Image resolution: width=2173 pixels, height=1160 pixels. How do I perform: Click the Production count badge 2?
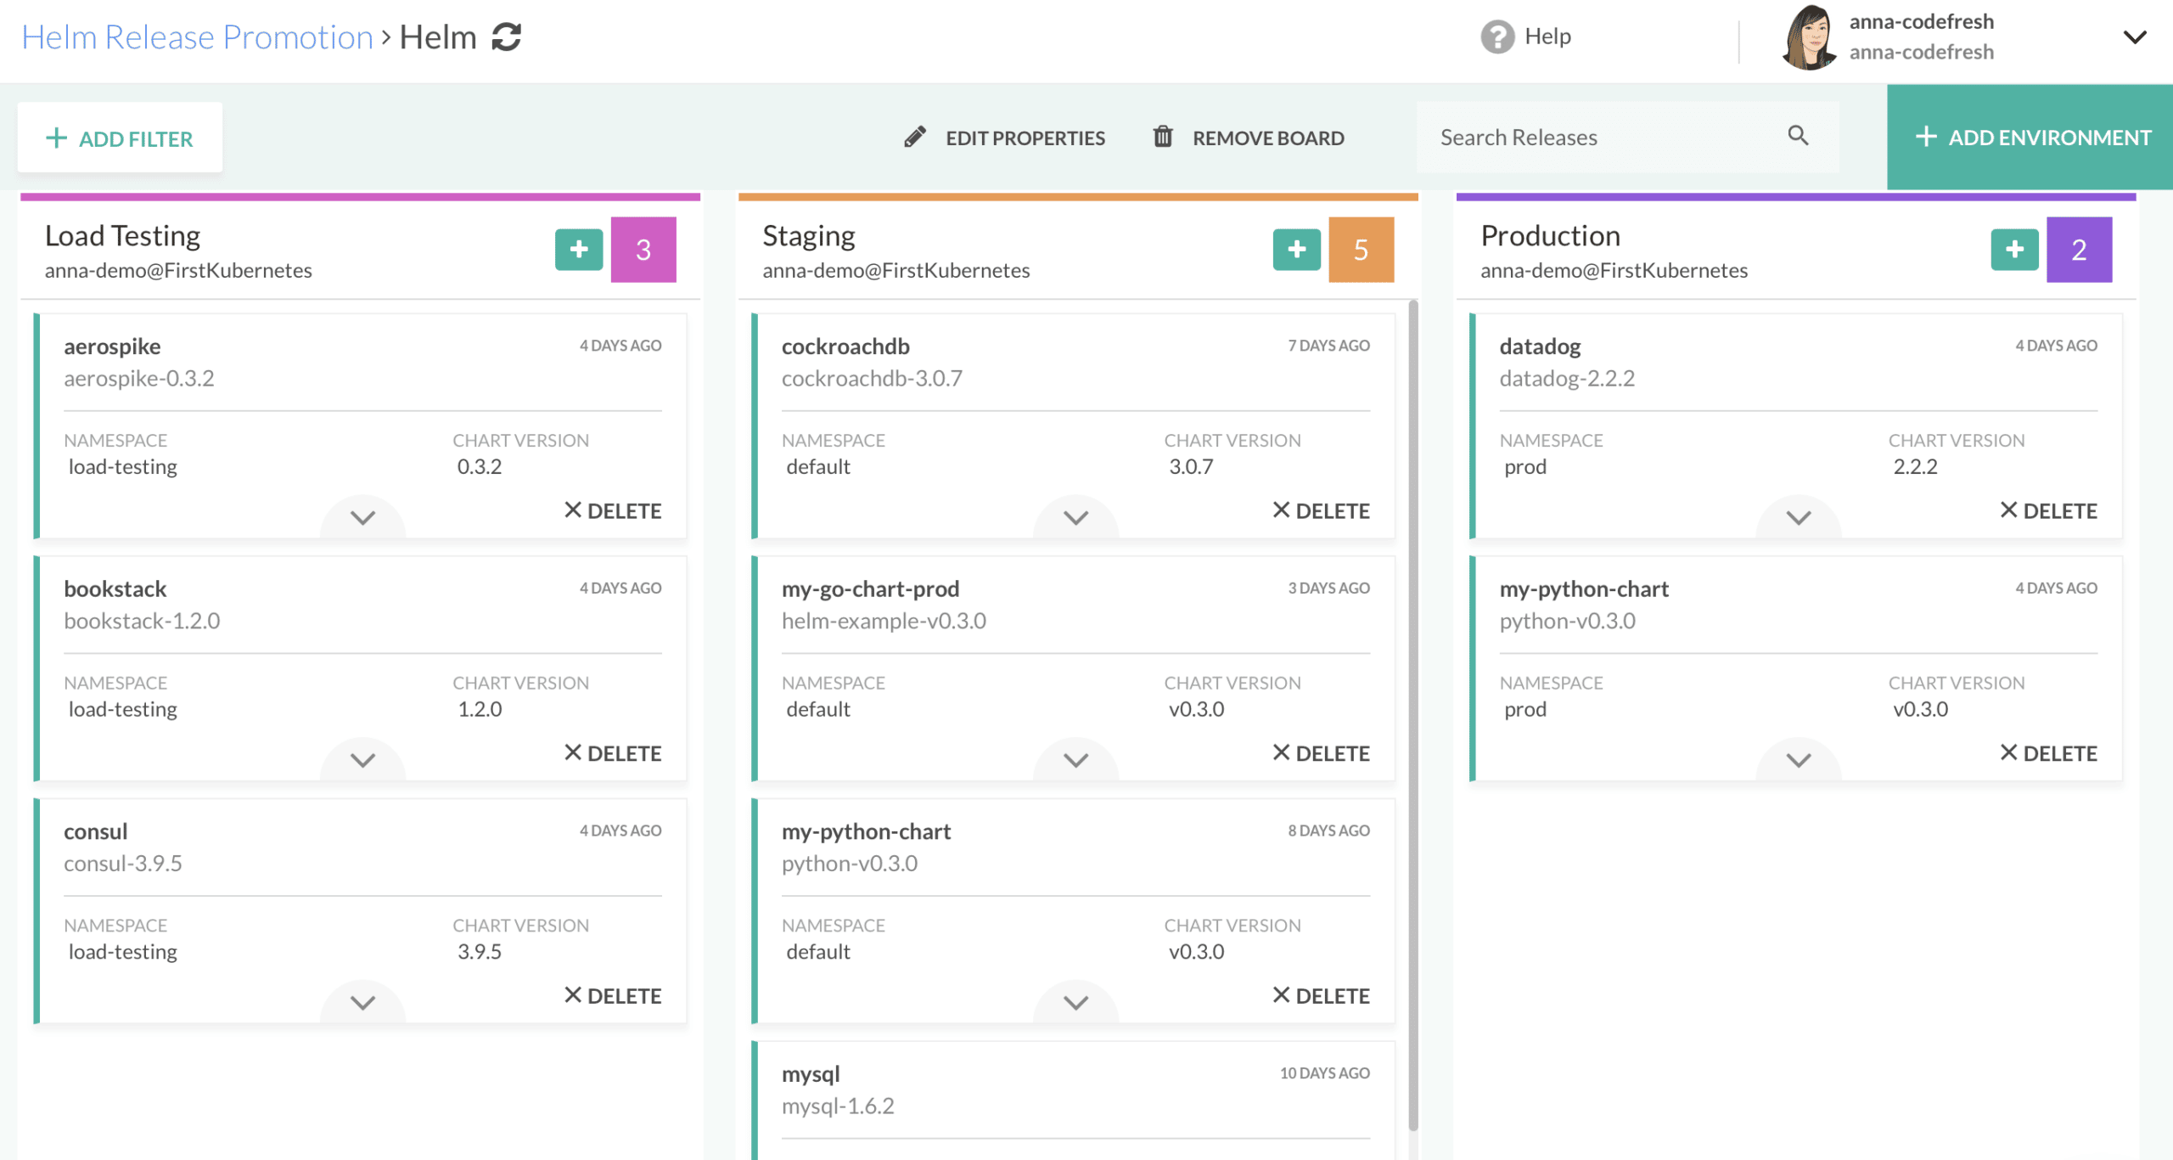pyautogui.click(x=2080, y=250)
